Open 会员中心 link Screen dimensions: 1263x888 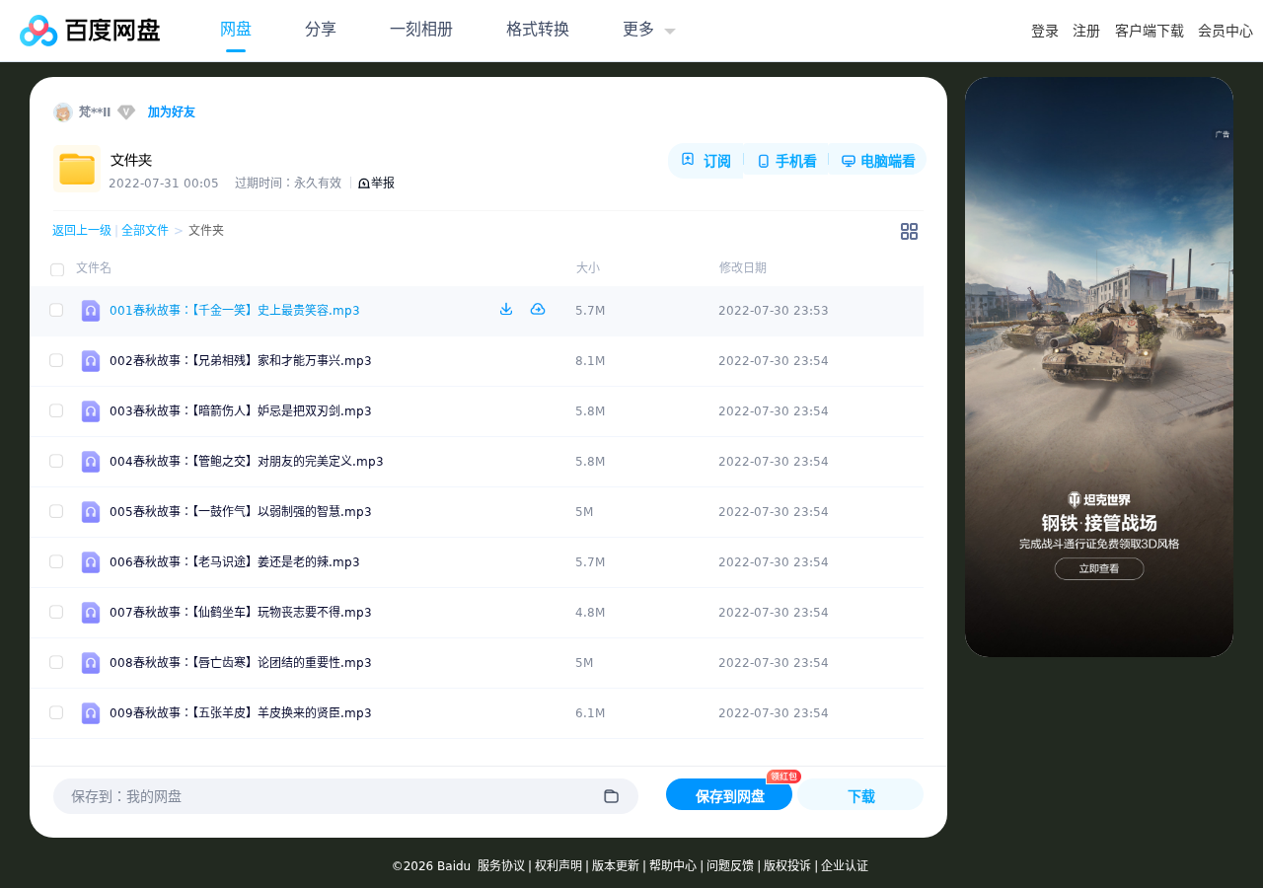tap(1226, 31)
